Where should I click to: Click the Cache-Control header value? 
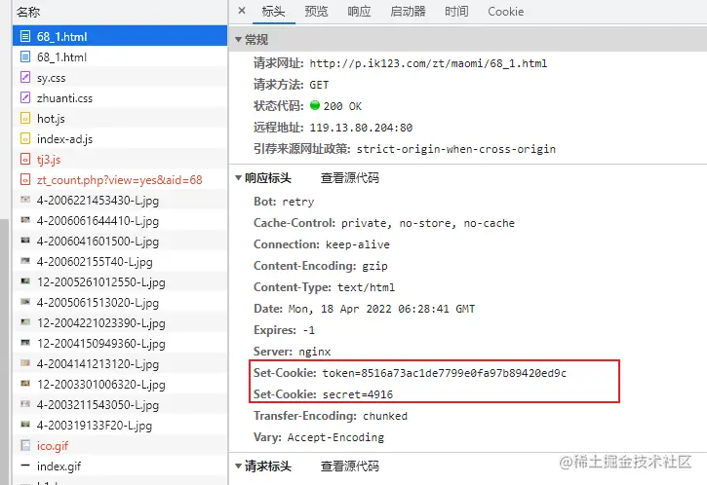pyautogui.click(x=428, y=223)
